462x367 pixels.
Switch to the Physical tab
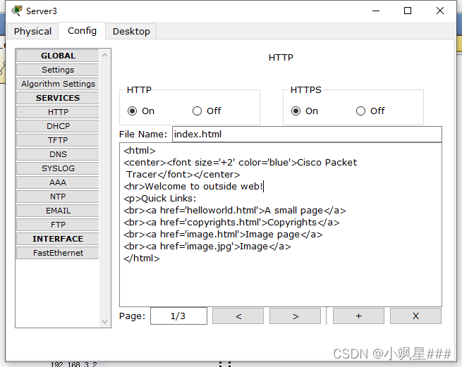pyautogui.click(x=32, y=31)
